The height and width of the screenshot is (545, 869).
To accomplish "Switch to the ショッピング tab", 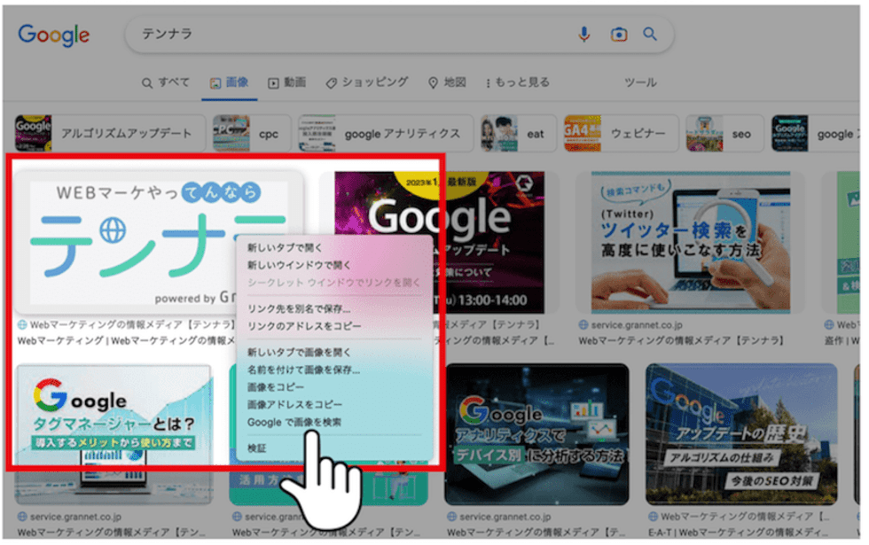I will coord(366,82).
